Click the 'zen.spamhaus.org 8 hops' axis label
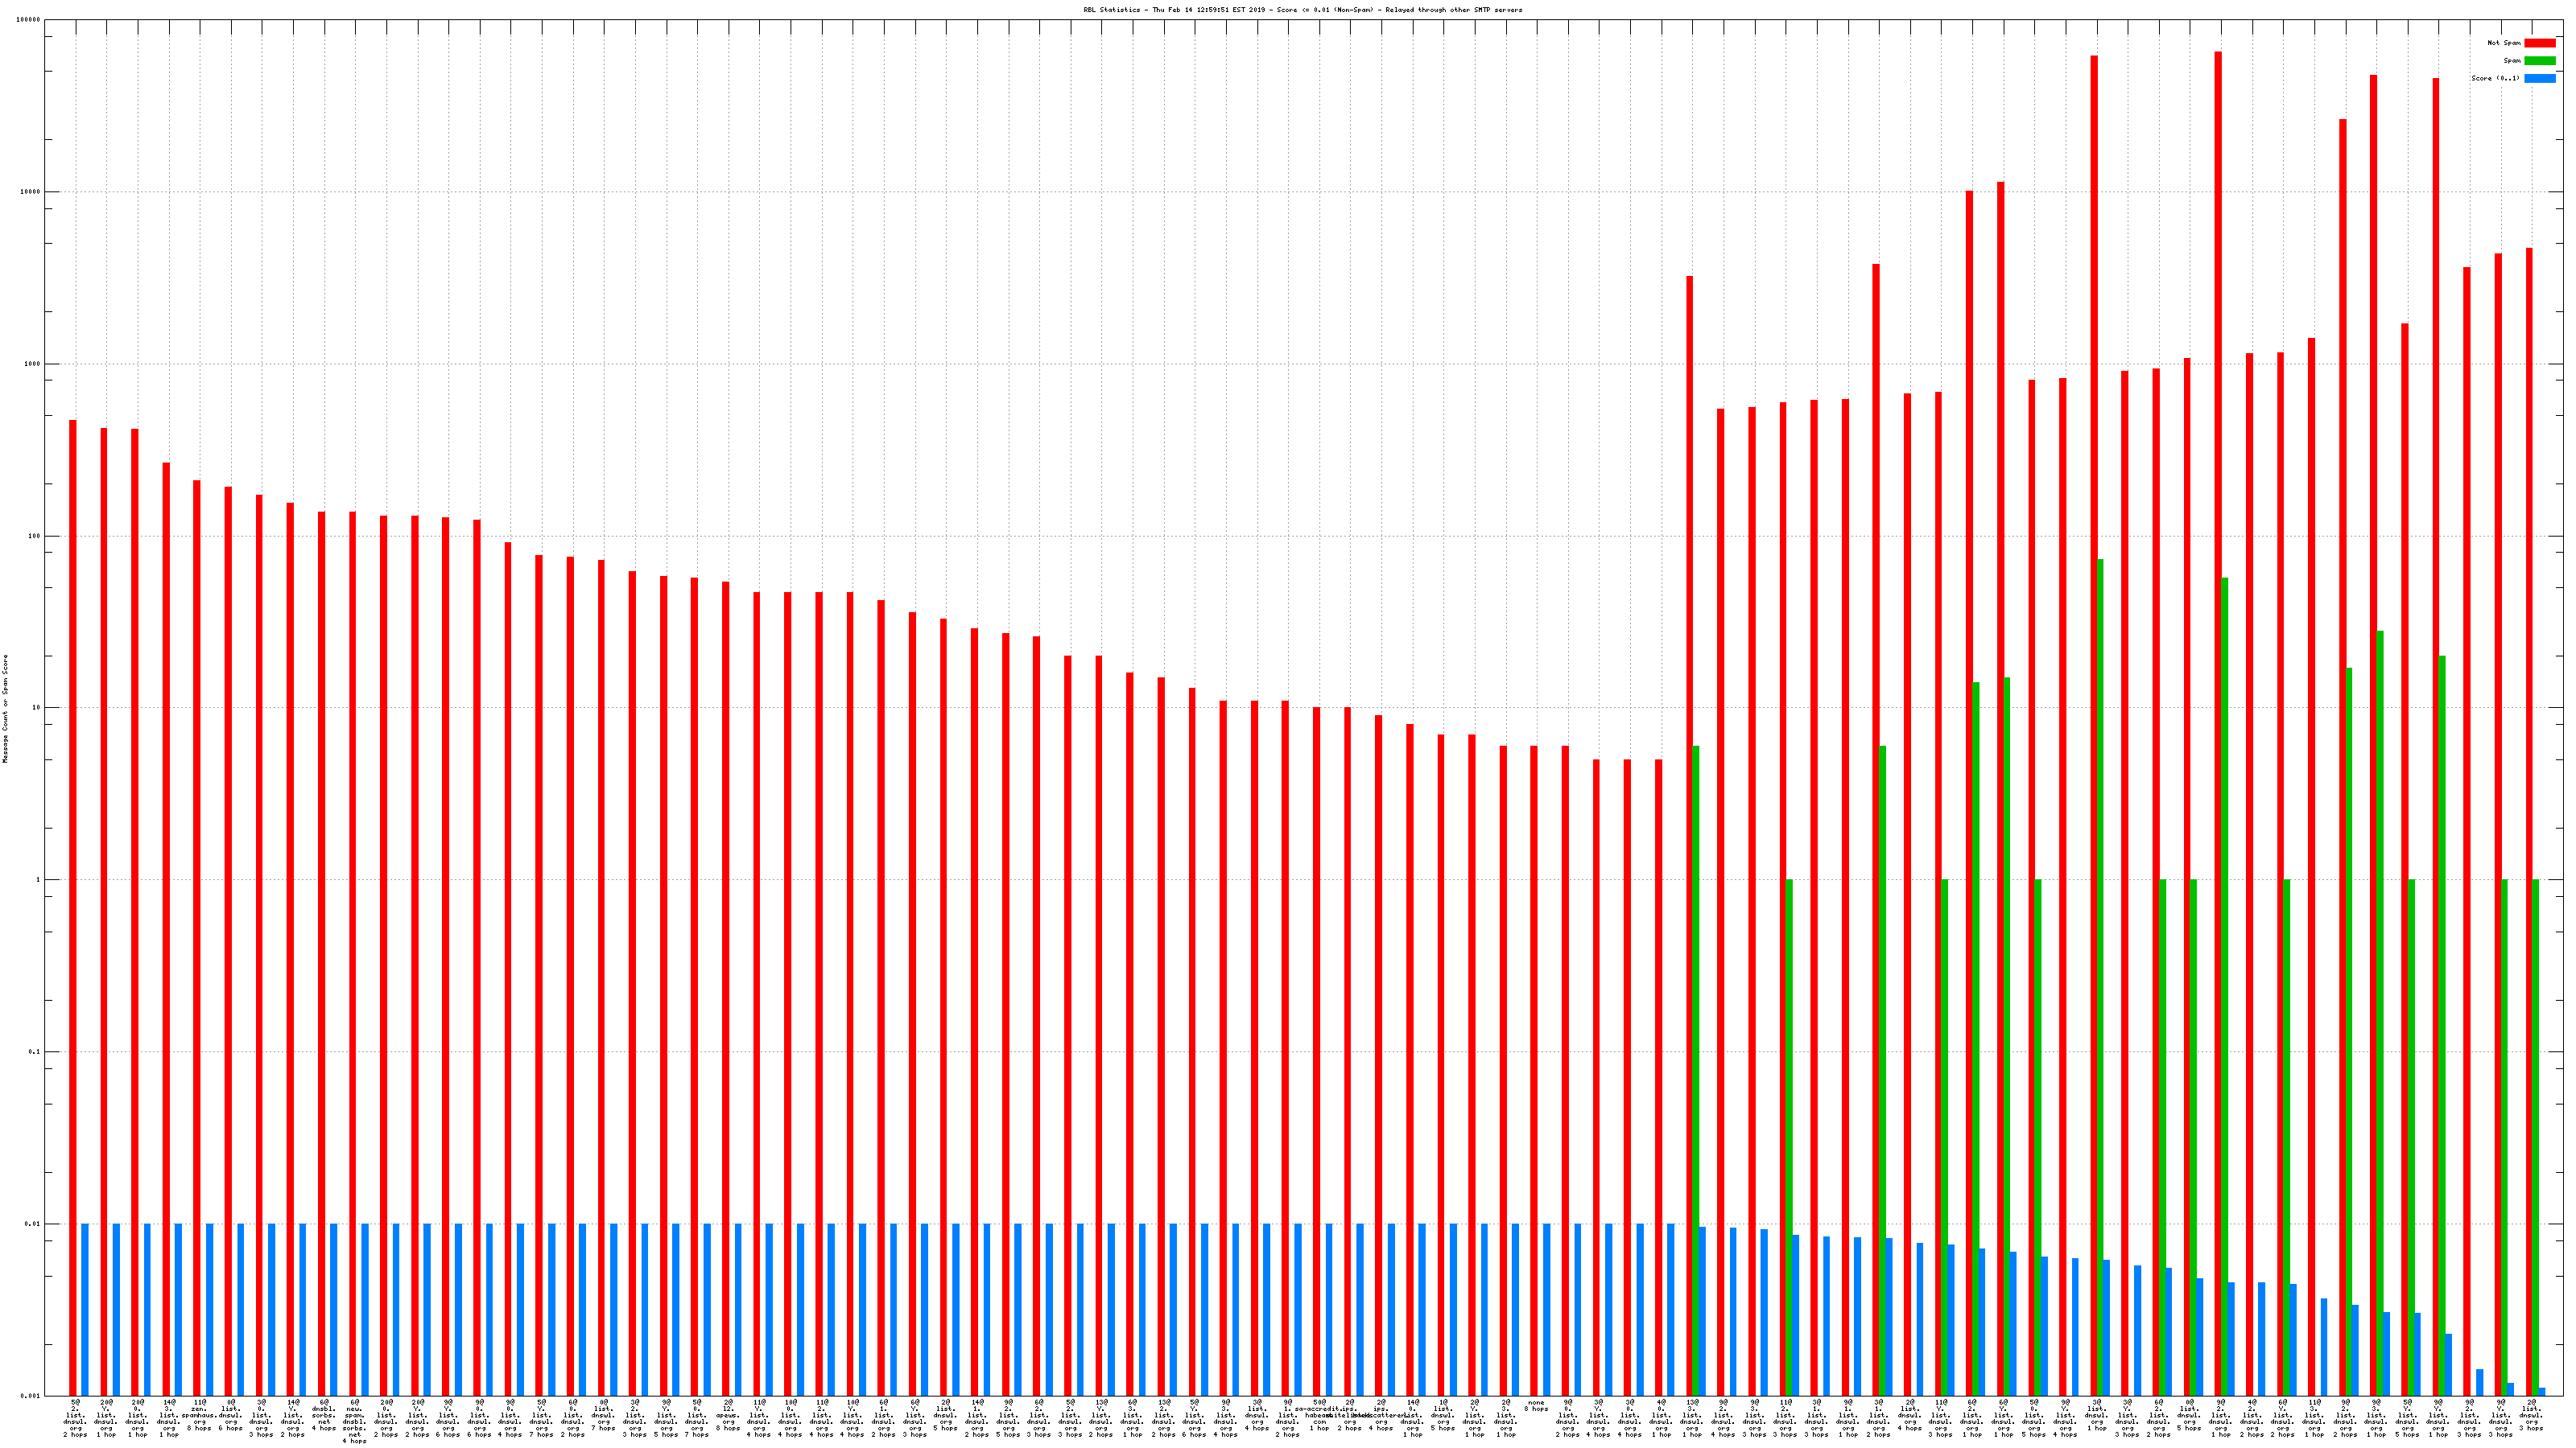This screenshot has width=2576, height=1448. click(x=199, y=1415)
